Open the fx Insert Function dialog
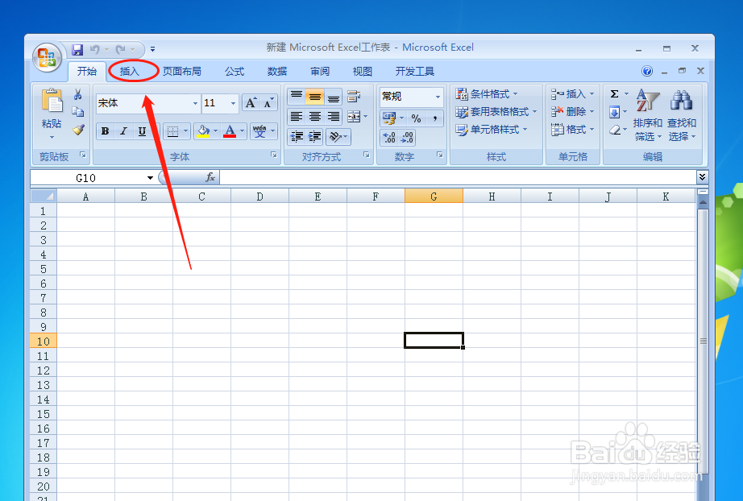 [x=210, y=177]
